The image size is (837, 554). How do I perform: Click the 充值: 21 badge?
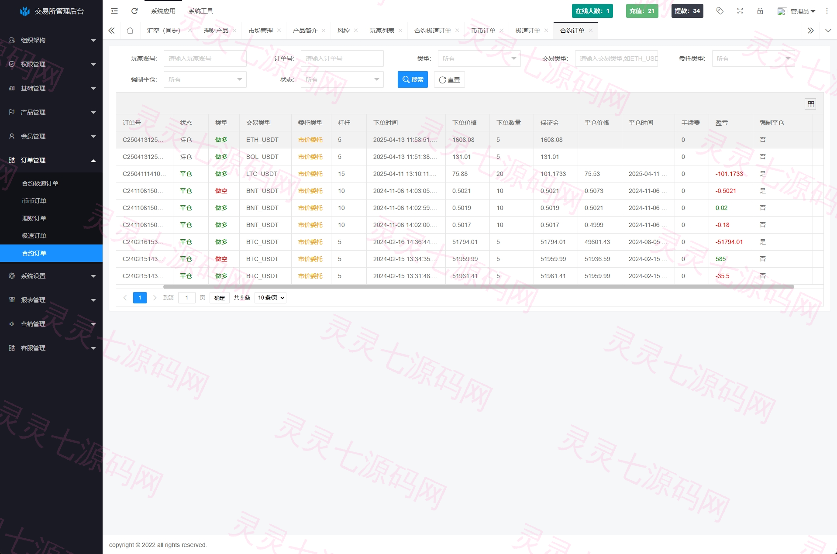[x=642, y=11]
